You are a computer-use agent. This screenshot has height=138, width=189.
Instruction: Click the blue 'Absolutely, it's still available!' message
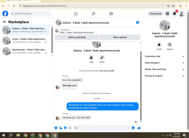[102, 106]
